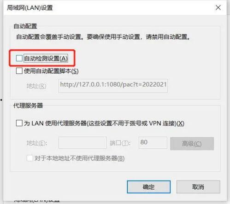Confirm settings with the 确定 button
The image size is (230, 204).
(x=149, y=187)
